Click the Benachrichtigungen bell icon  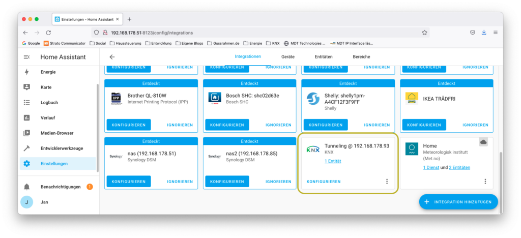point(26,187)
